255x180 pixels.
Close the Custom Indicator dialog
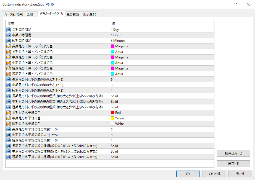click(x=248, y=4)
